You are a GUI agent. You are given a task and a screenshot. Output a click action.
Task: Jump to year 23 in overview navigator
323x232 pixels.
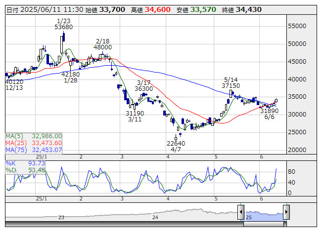tap(61, 217)
